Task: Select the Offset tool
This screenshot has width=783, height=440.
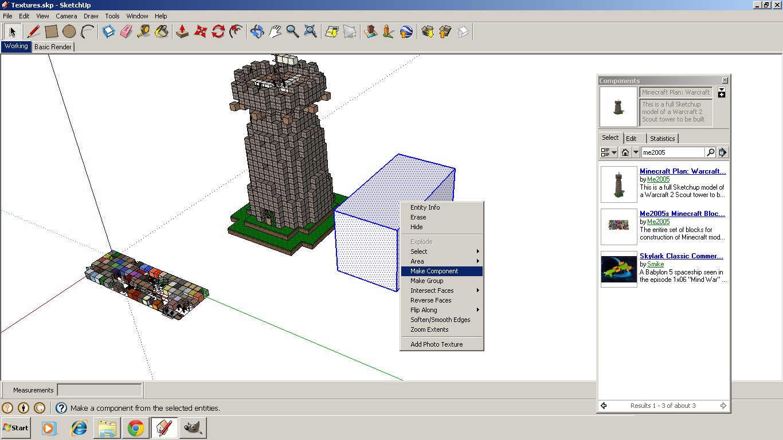Action: pos(236,32)
